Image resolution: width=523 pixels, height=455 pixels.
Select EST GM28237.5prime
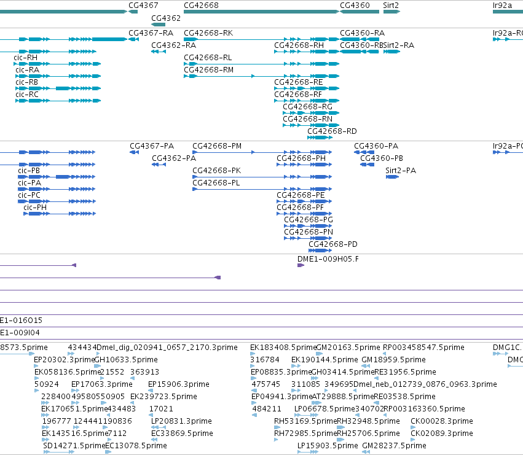coord(394,446)
